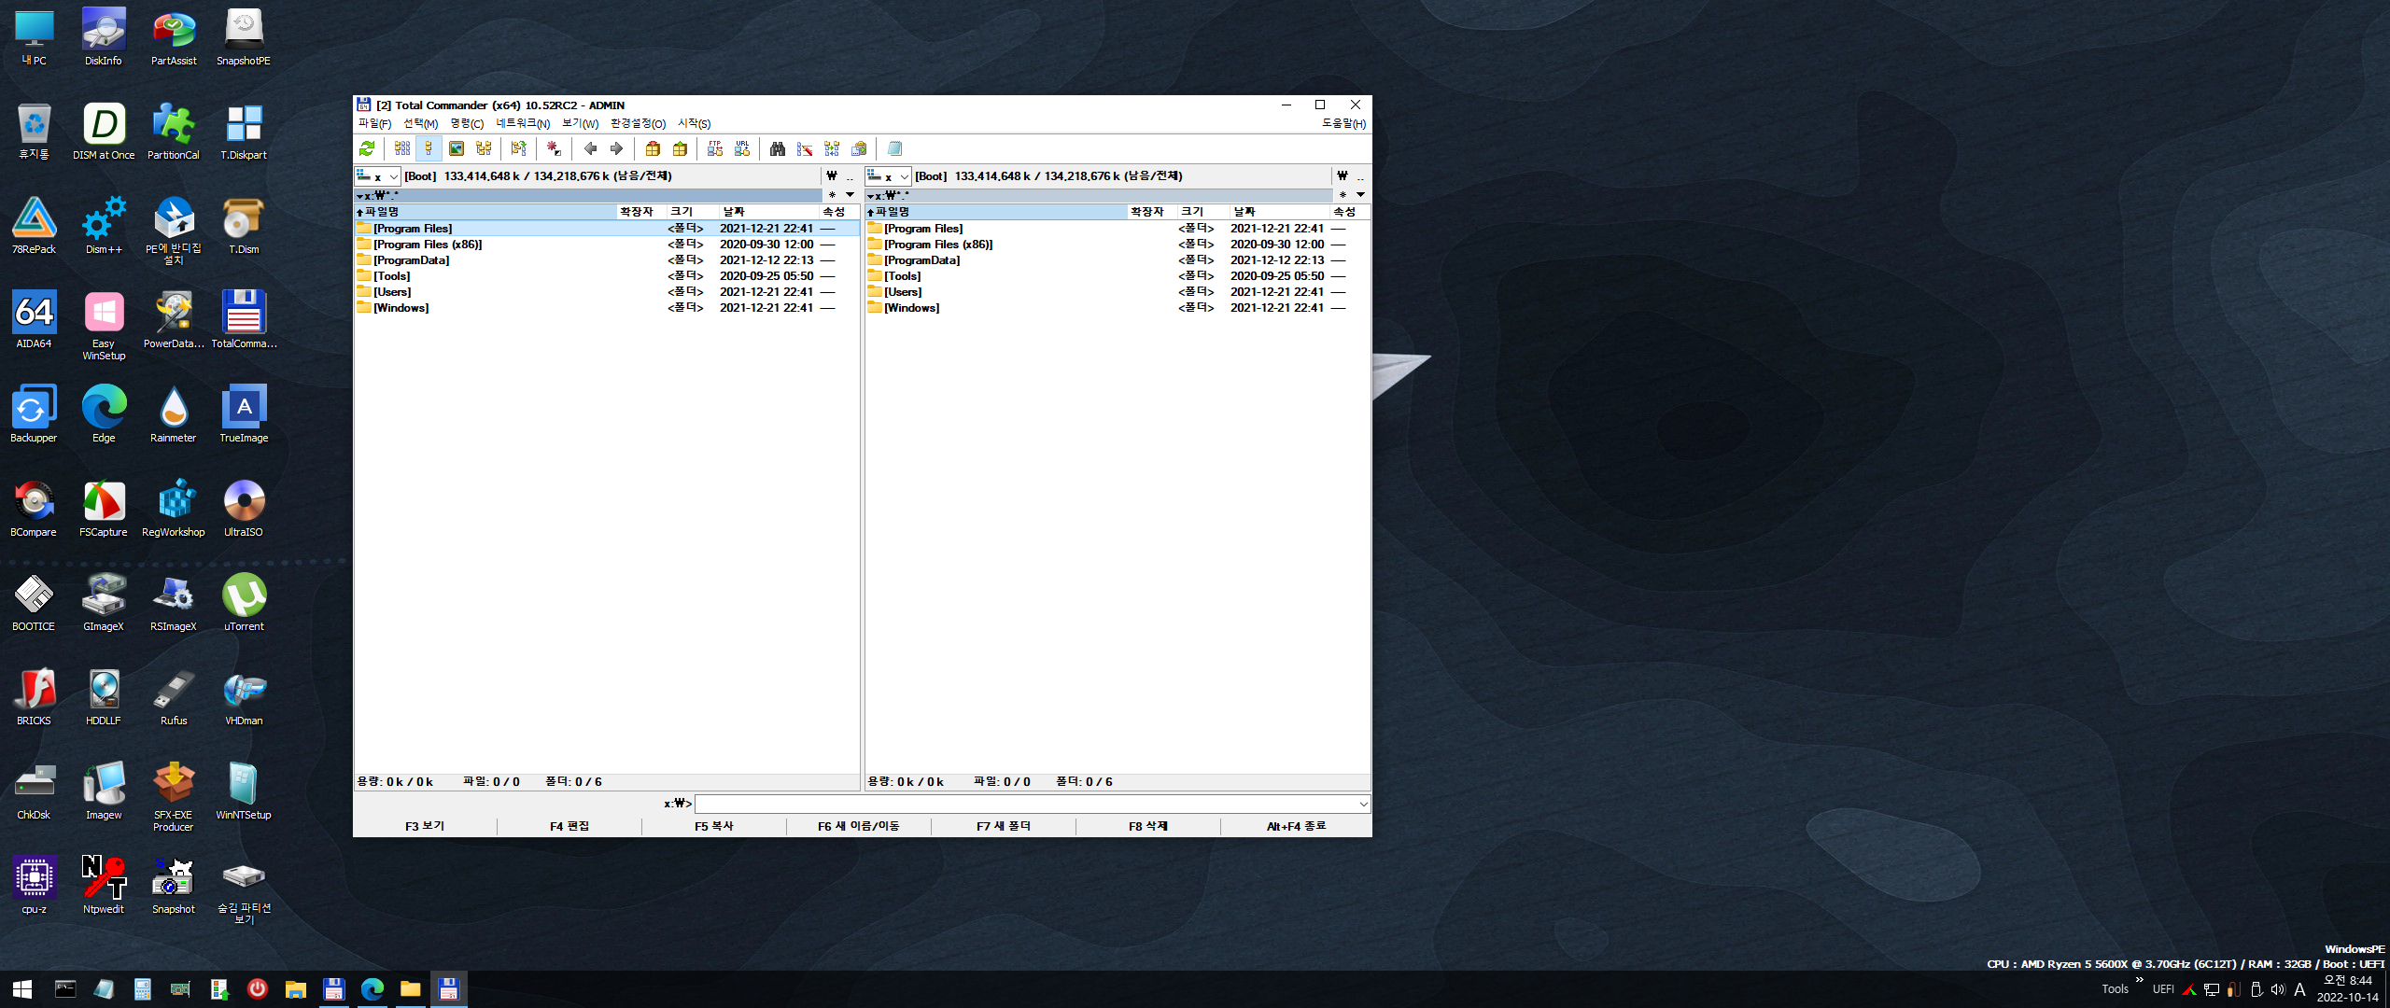Open the 도움말(H) help menu

(1343, 123)
